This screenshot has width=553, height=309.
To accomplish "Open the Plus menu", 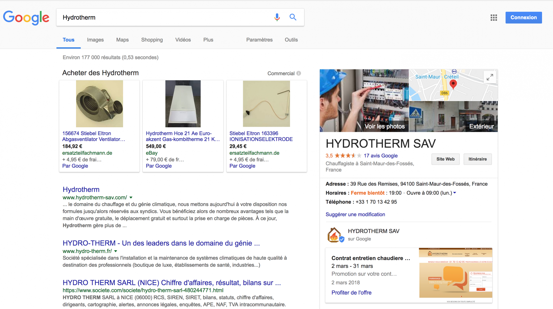I will (x=208, y=40).
